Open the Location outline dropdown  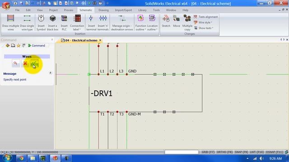point(152,22)
